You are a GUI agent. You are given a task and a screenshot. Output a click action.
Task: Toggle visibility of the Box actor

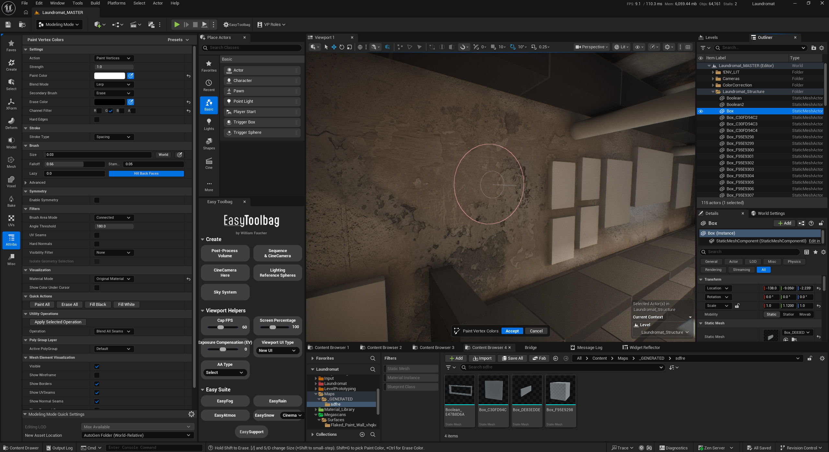[x=701, y=111]
